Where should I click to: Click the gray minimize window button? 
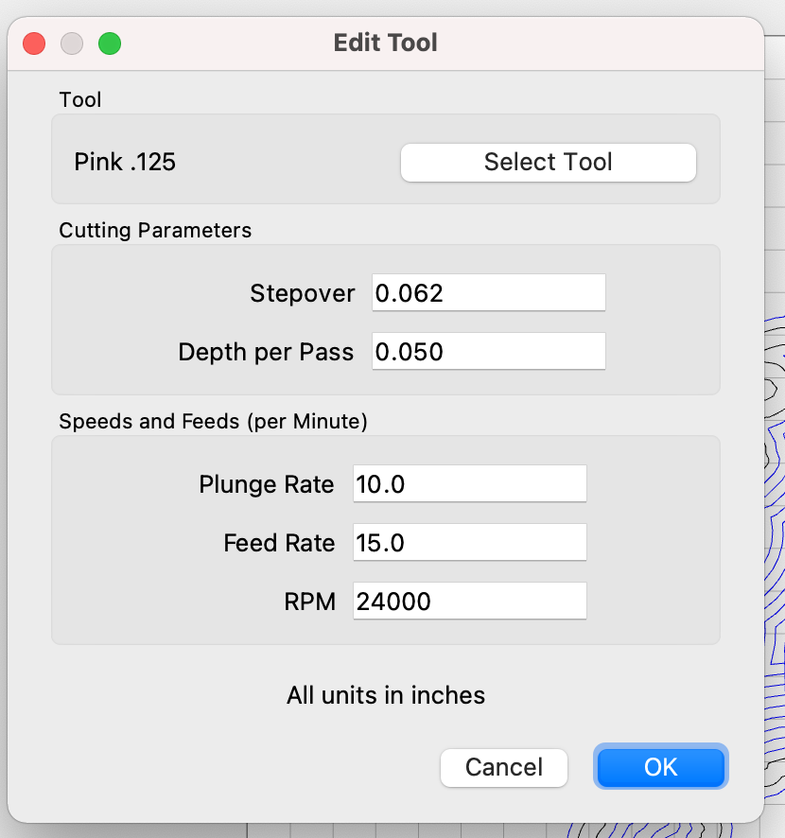coord(72,44)
